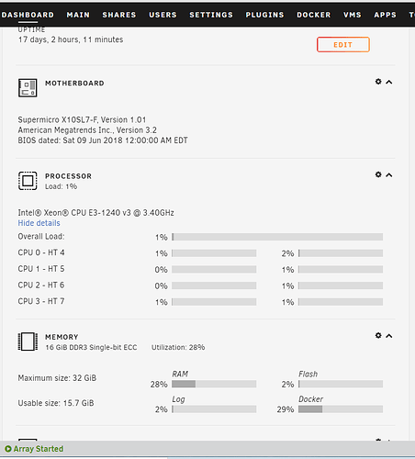Click the Overall Load progress bar
The height and width of the screenshot is (459, 415).
coord(277,237)
